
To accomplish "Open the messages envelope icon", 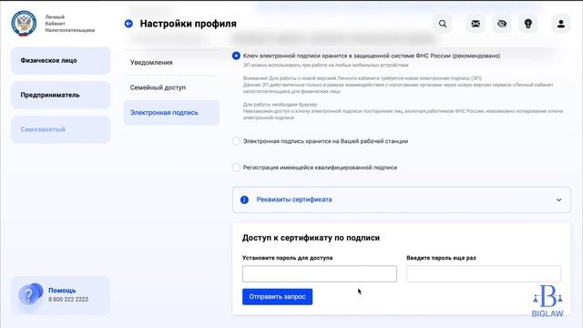I will [476, 24].
